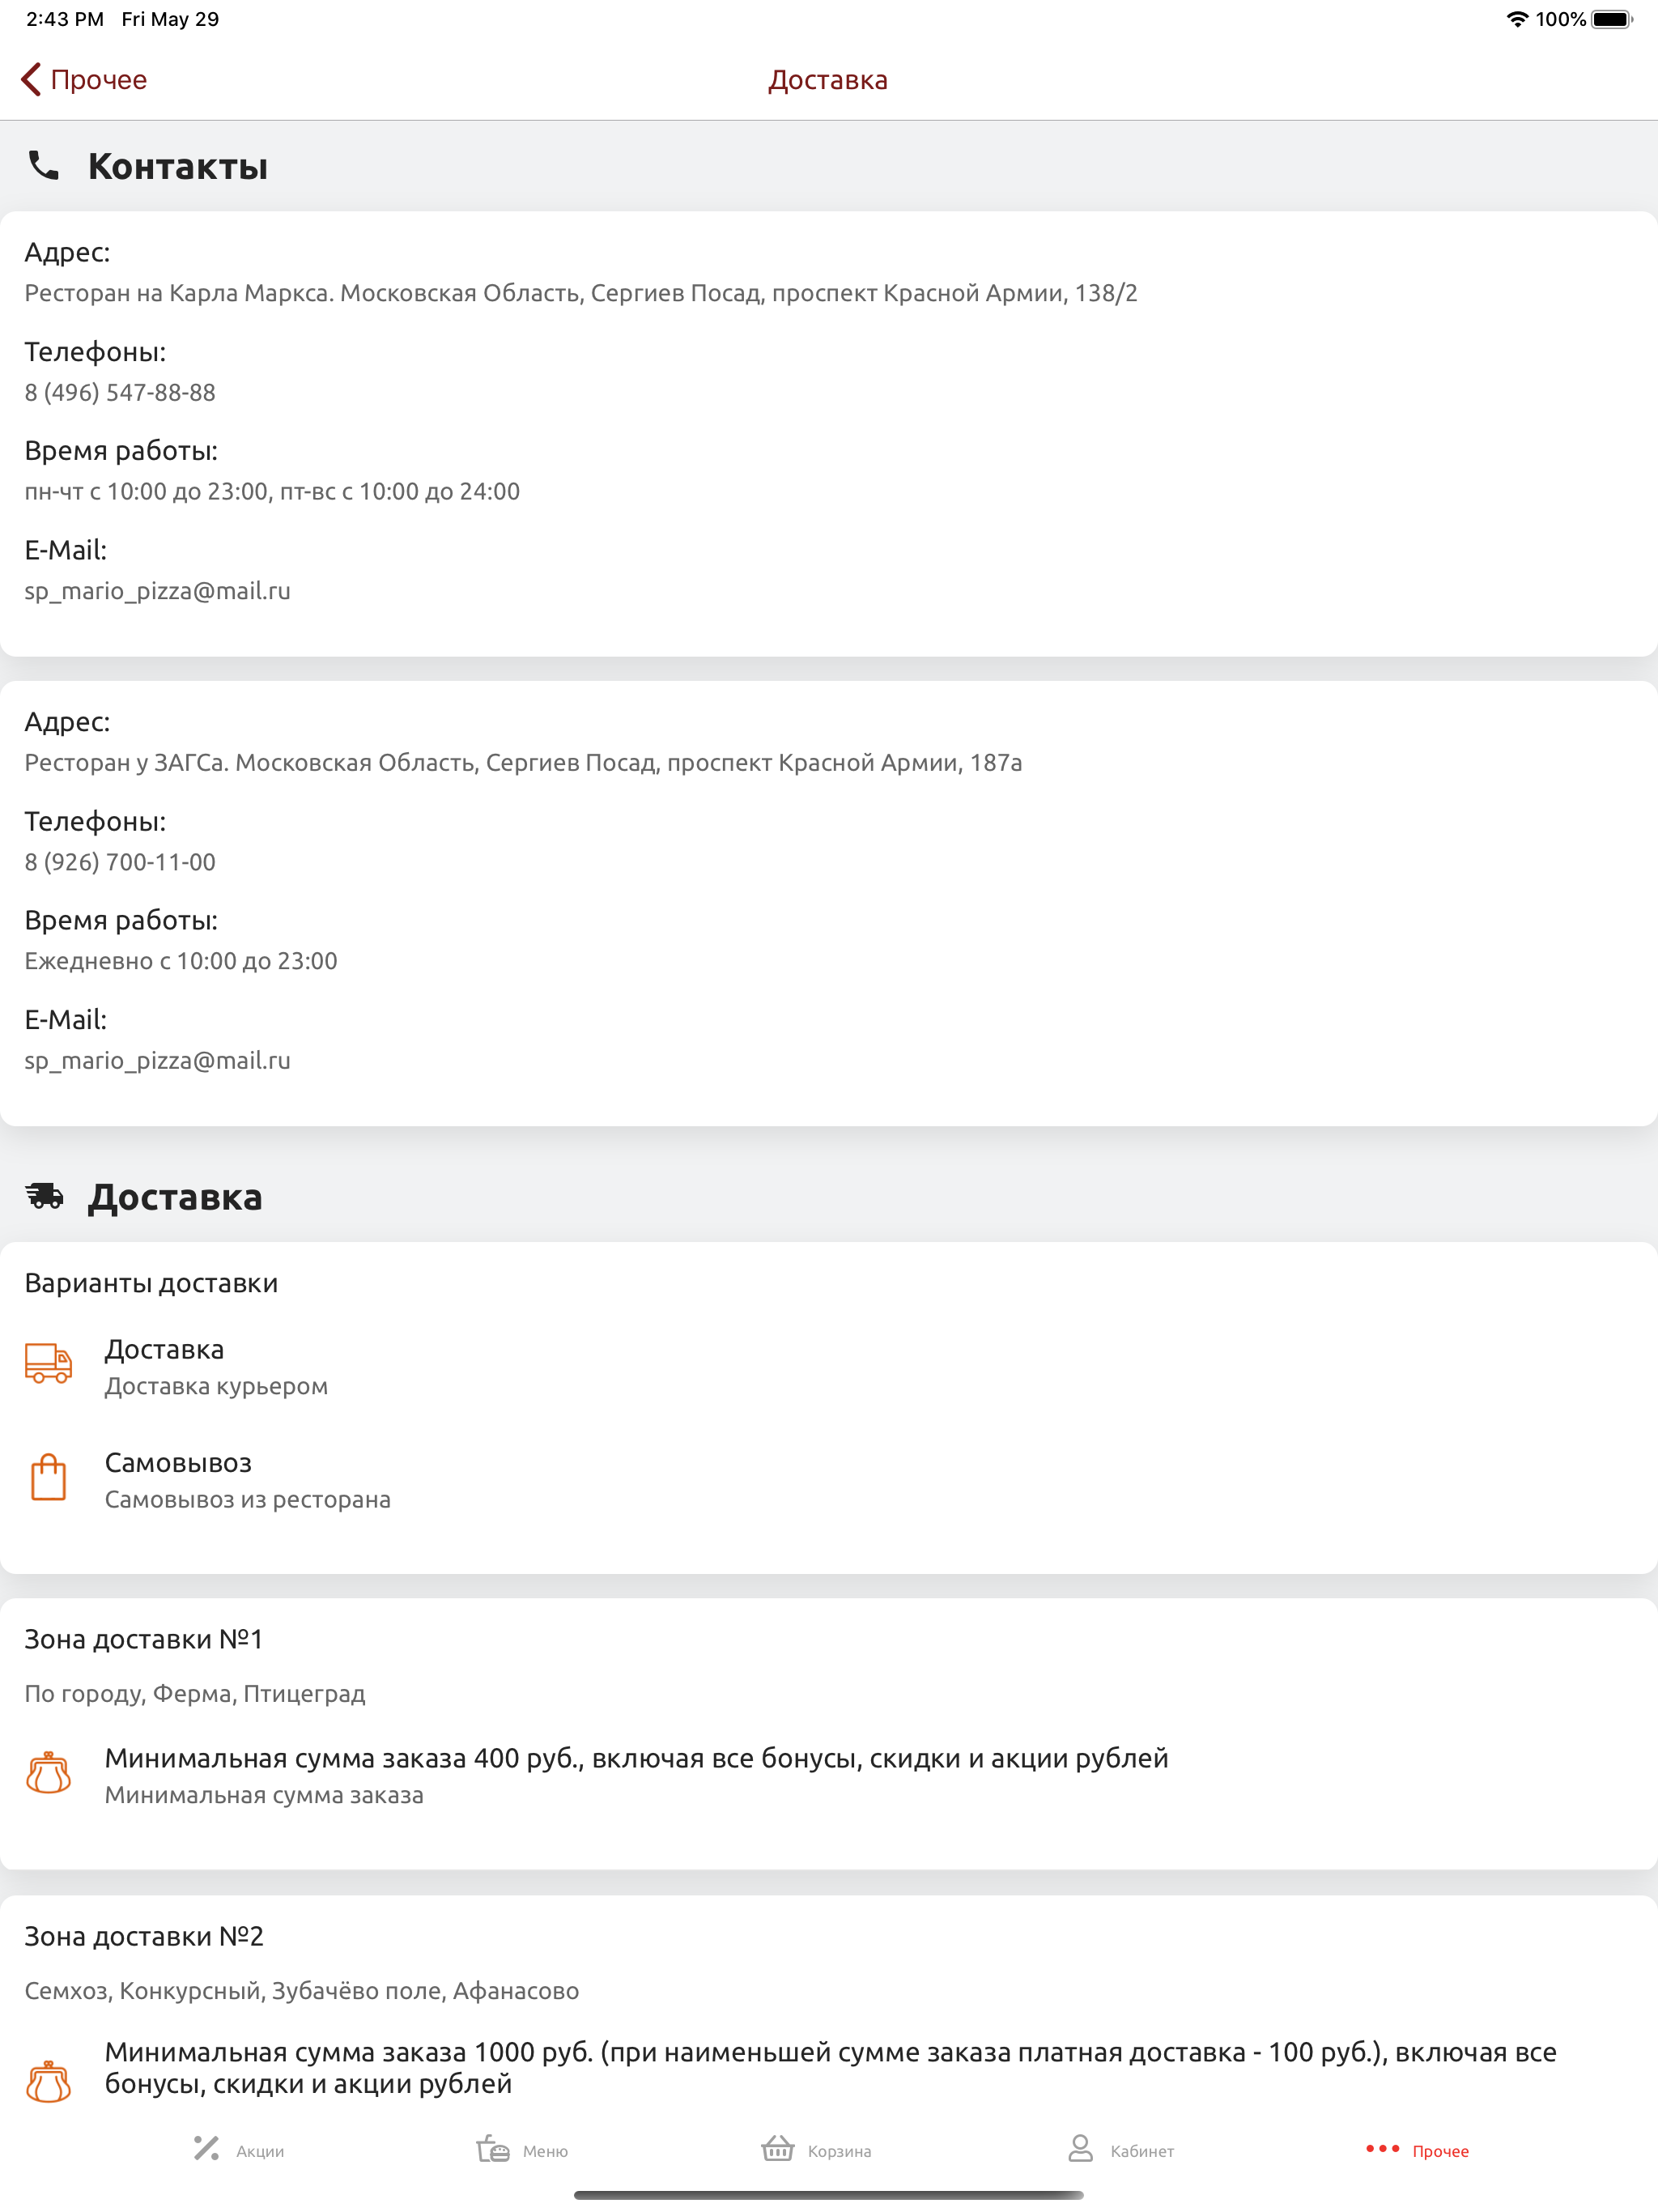
Task: Tap the address проспект Красной Армии, 187а
Action: (523, 763)
